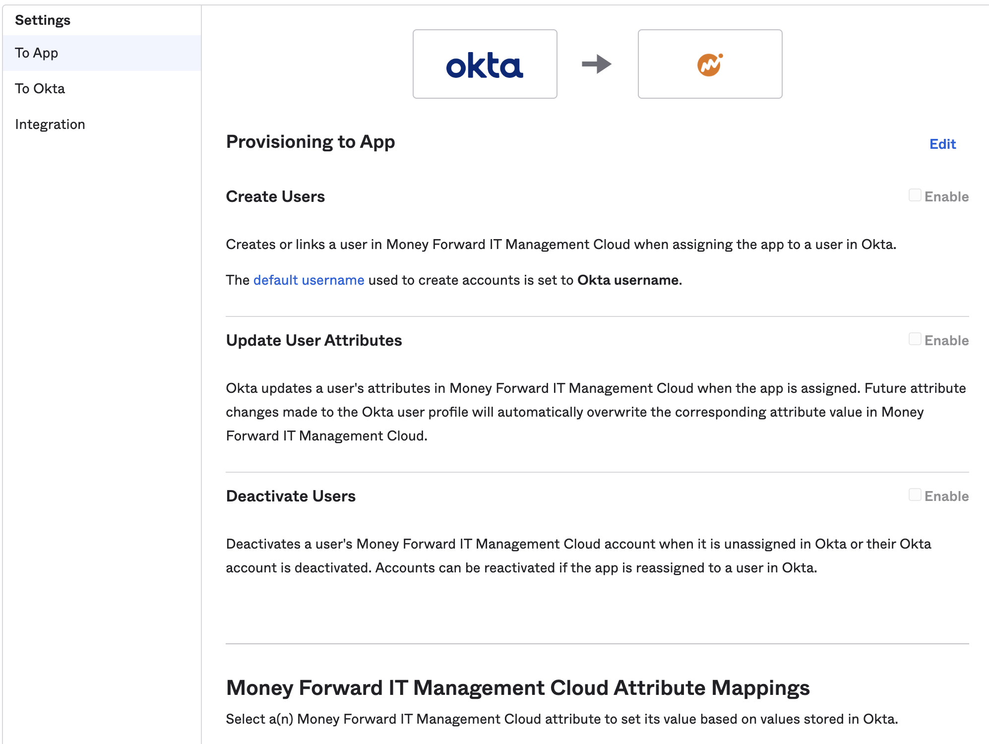The width and height of the screenshot is (989, 744).
Task: Open the default username link
Action: coord(309,280)
